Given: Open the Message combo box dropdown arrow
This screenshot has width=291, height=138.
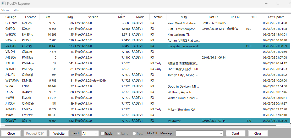Looking at the screenshot, I should coord(220,134).
